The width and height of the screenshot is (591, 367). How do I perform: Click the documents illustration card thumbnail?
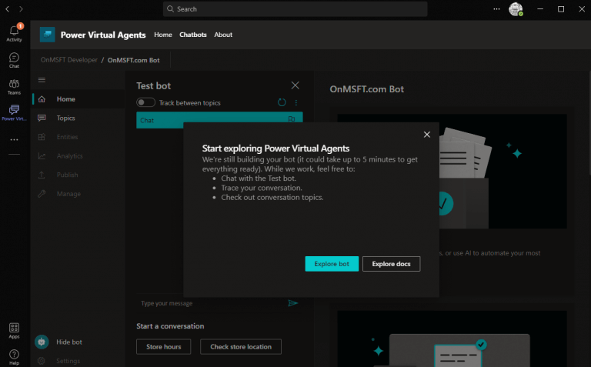(x=452, y=171)
